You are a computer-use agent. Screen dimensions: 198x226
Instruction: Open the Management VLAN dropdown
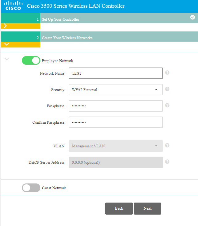click(x=115, y=146)
